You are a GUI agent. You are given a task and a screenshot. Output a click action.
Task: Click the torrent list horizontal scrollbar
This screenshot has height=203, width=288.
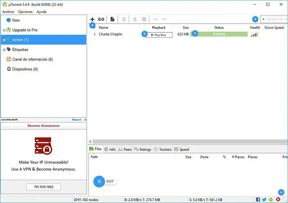click(190, 142)
